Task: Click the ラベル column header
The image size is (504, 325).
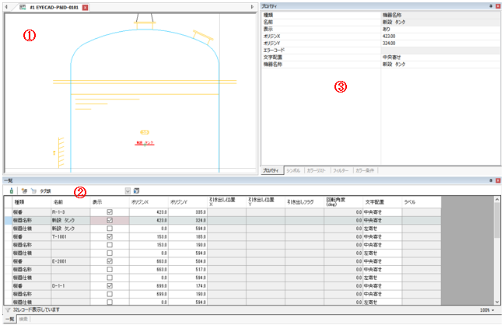Action: 422,202
